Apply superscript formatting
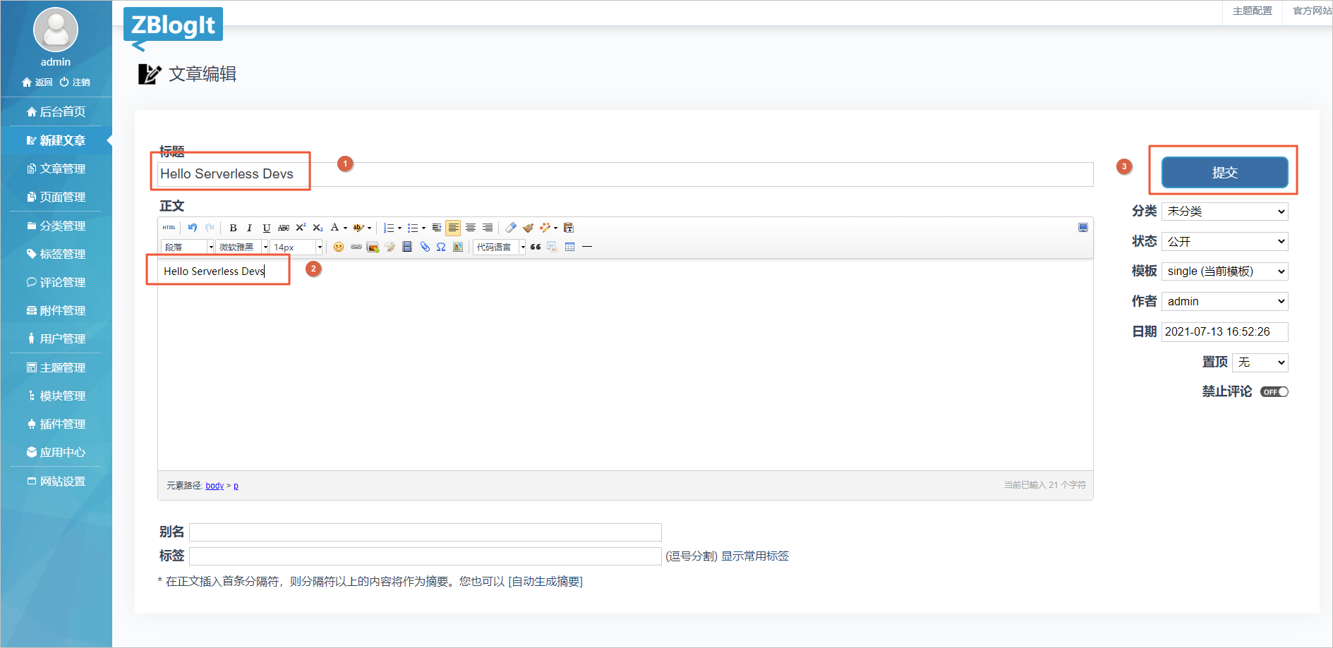Screen dimensions: 1333x648 301,228
